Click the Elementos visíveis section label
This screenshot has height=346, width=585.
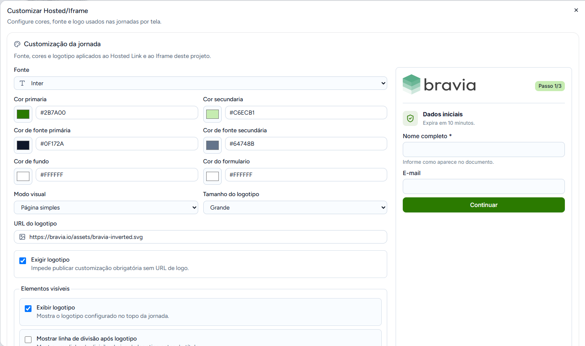coord(45,289)
